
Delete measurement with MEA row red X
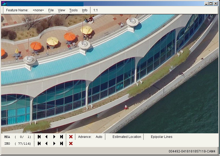coord(71,137)
